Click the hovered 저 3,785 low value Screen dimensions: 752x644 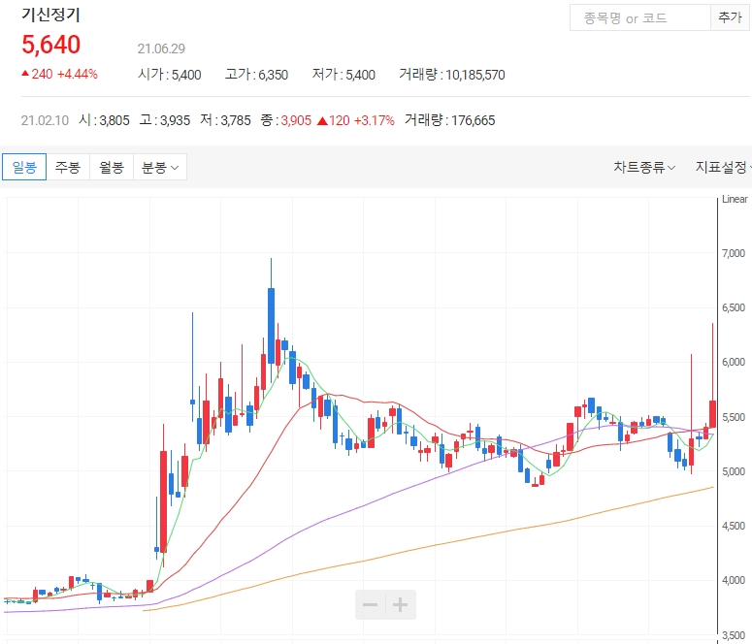coord(225,120)
